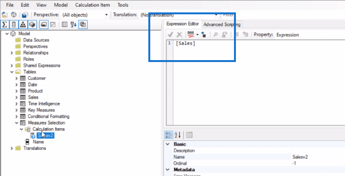Click the sort alphabetically A-Z icon in toolbar

(x=74, y=25)
